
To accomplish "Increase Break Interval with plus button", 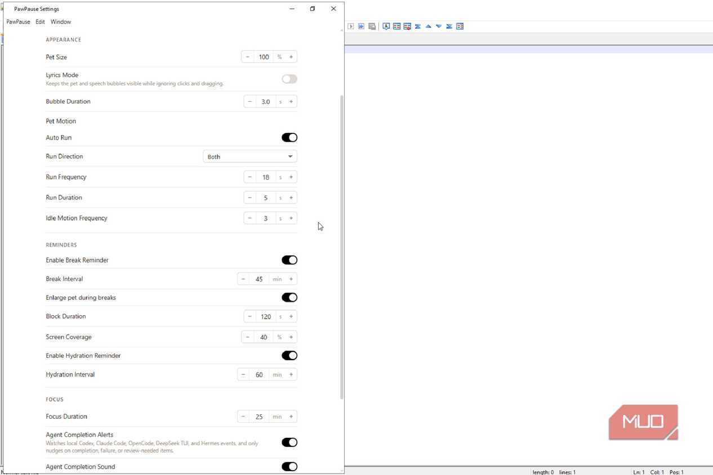I will [x=291, y=279].
